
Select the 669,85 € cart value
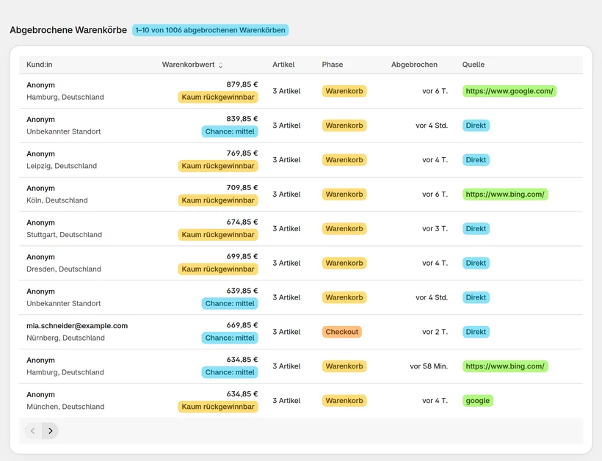coord(242,325)
